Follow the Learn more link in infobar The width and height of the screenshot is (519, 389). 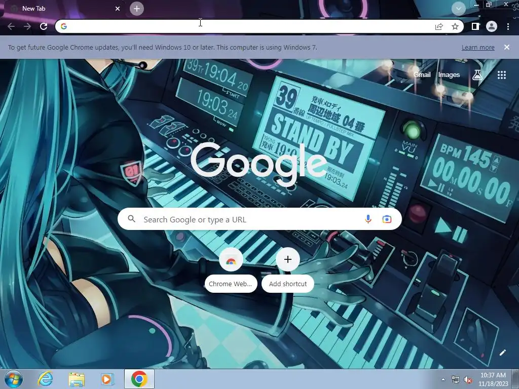pyautogui.click(x=478, y=47)
